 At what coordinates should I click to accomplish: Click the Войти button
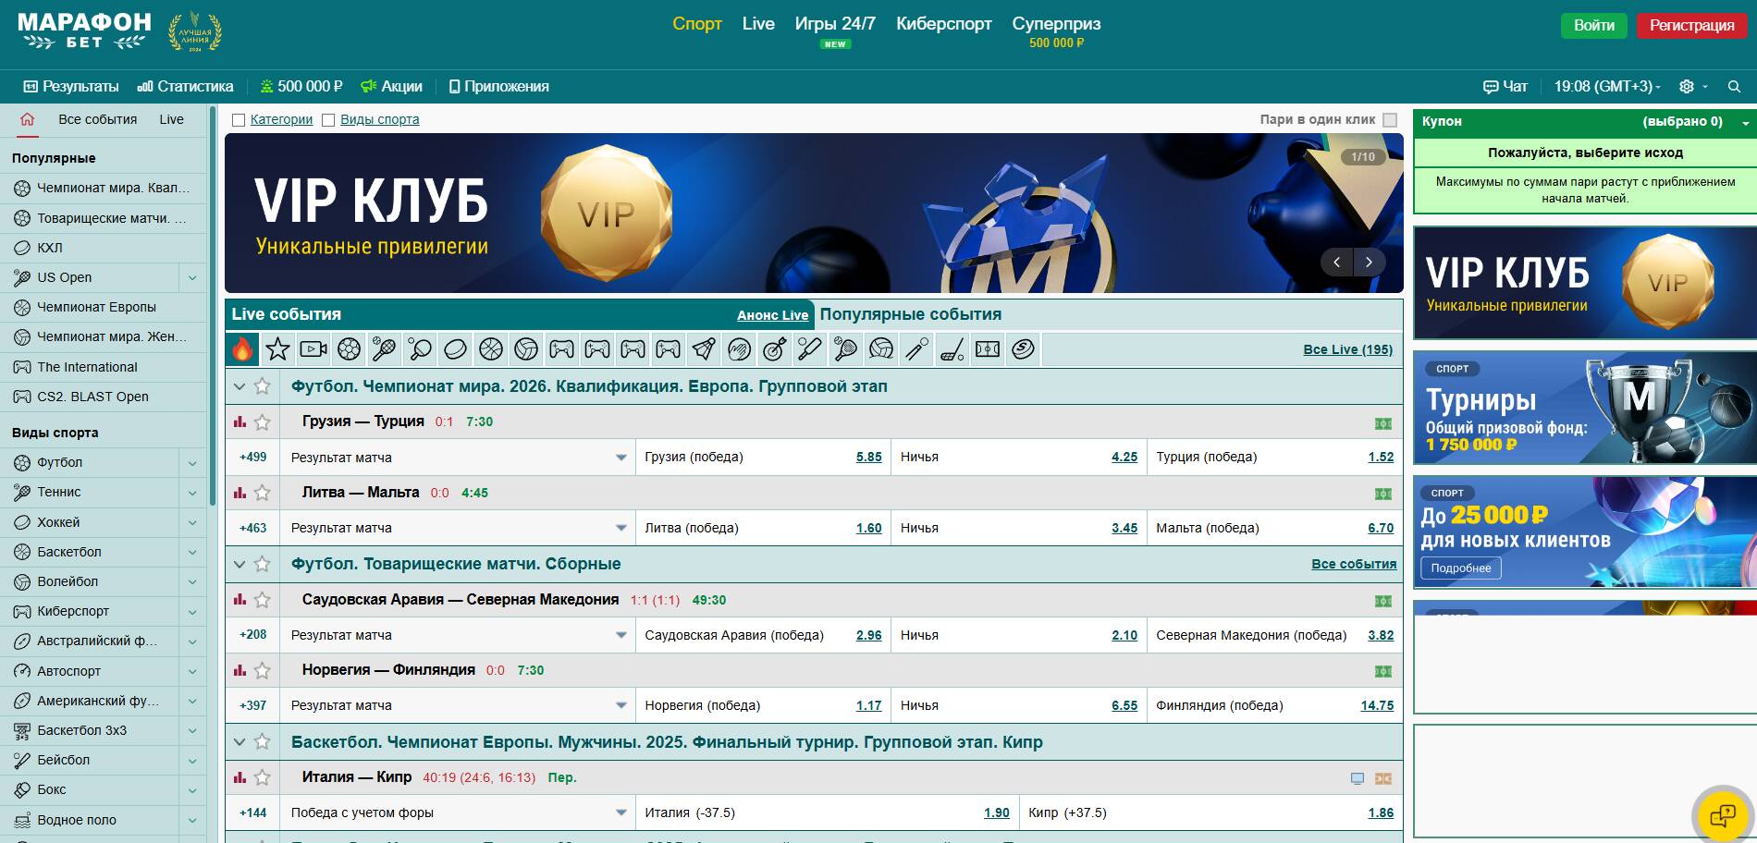pos(1594,25)
